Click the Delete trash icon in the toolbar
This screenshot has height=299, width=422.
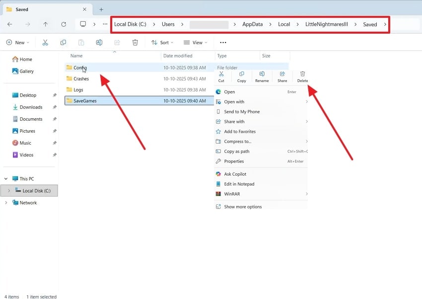pos(135,43)
